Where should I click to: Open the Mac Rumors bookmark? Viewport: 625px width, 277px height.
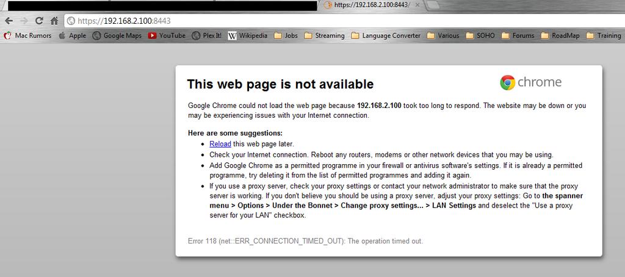click(x=27, y=35)
